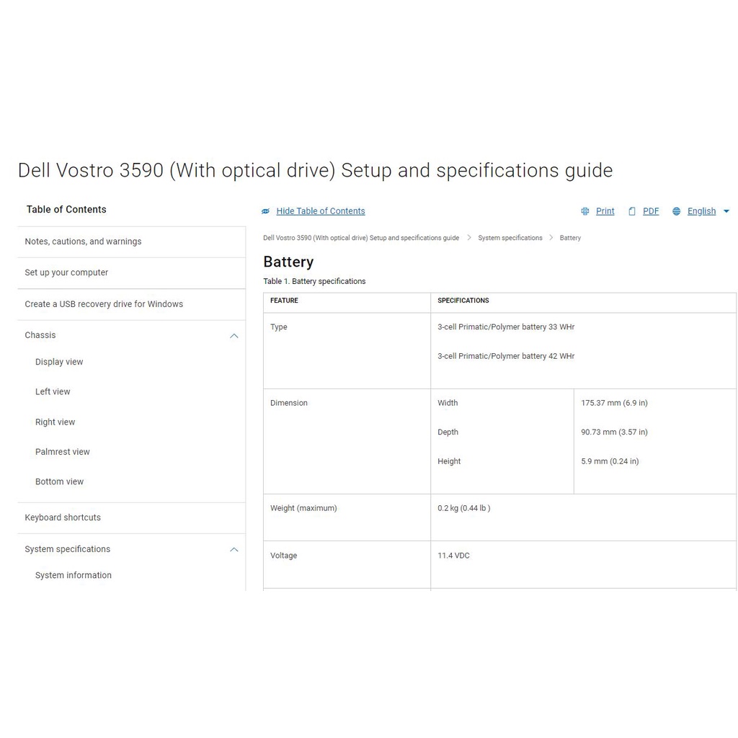
Task: Go to Set up your computer
Action: coord(66,272)
